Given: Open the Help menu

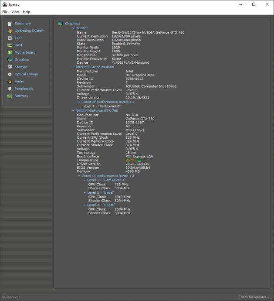Looking at the screenshot, I should point(27,12).
